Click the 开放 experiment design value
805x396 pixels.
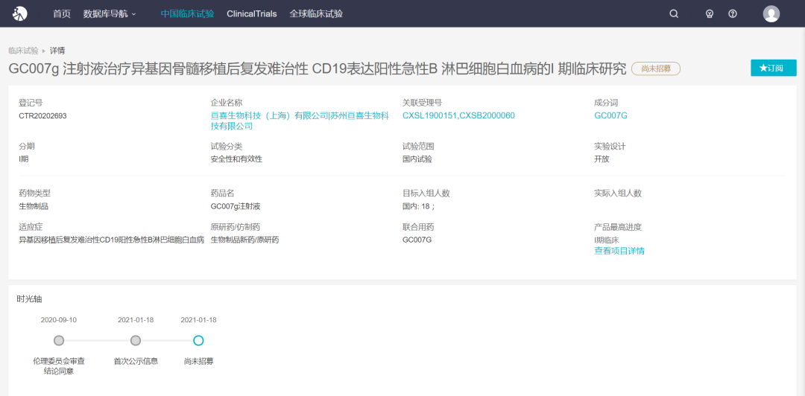click(x=602, y=159)
